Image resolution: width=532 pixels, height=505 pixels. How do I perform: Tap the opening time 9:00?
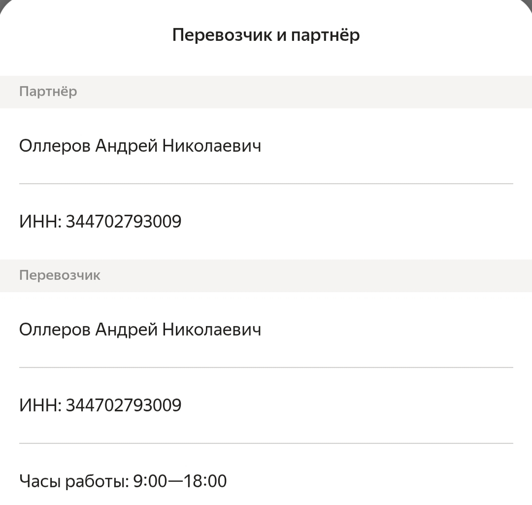click(150, 481)
